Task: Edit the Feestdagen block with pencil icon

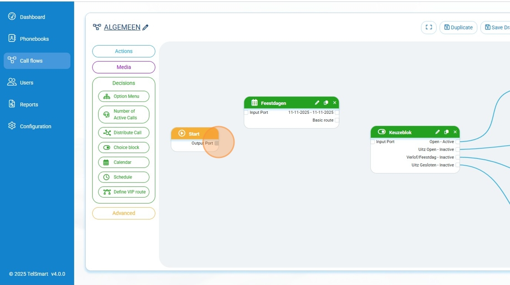Action: [x=317, y=103]
